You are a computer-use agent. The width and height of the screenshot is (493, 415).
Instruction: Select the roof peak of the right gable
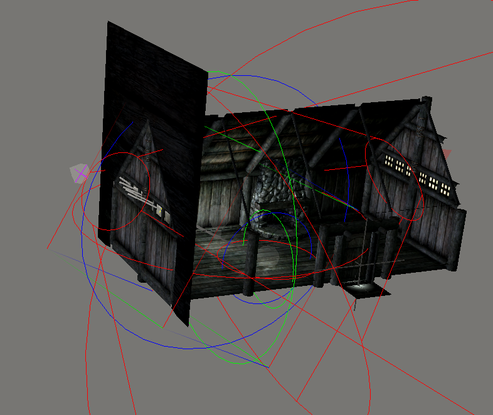(x=427, y=102)
